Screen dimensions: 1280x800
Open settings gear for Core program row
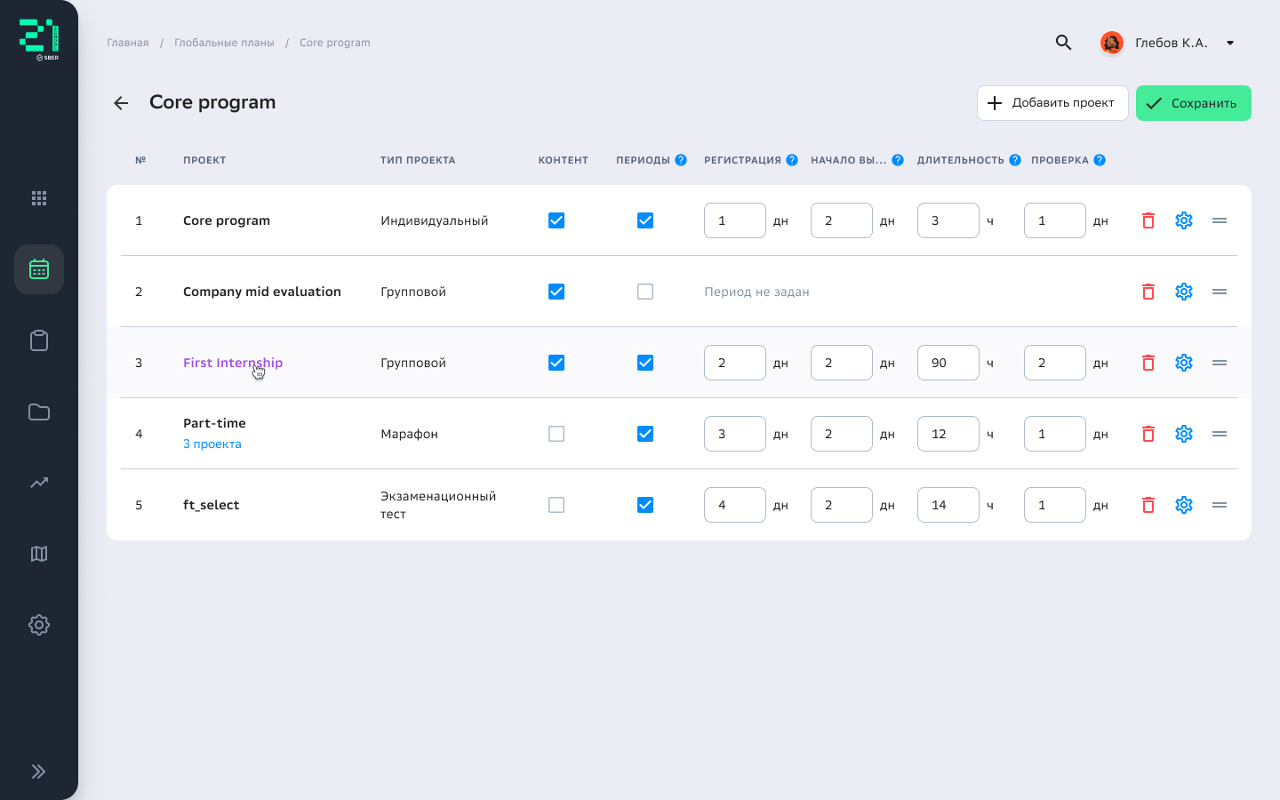click(1184, 220)
